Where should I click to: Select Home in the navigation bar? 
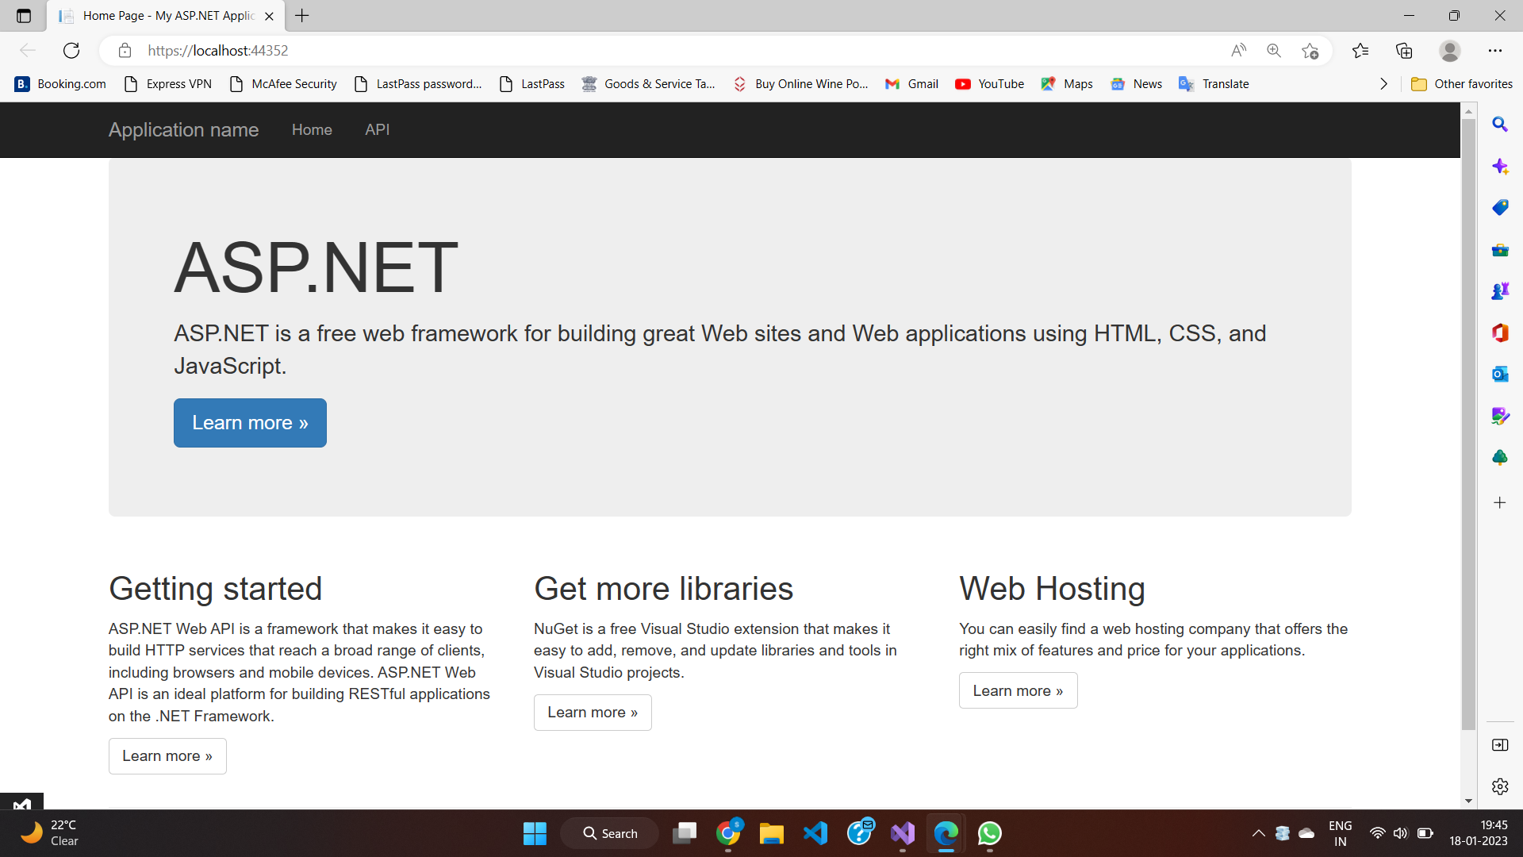click(312, 129)
